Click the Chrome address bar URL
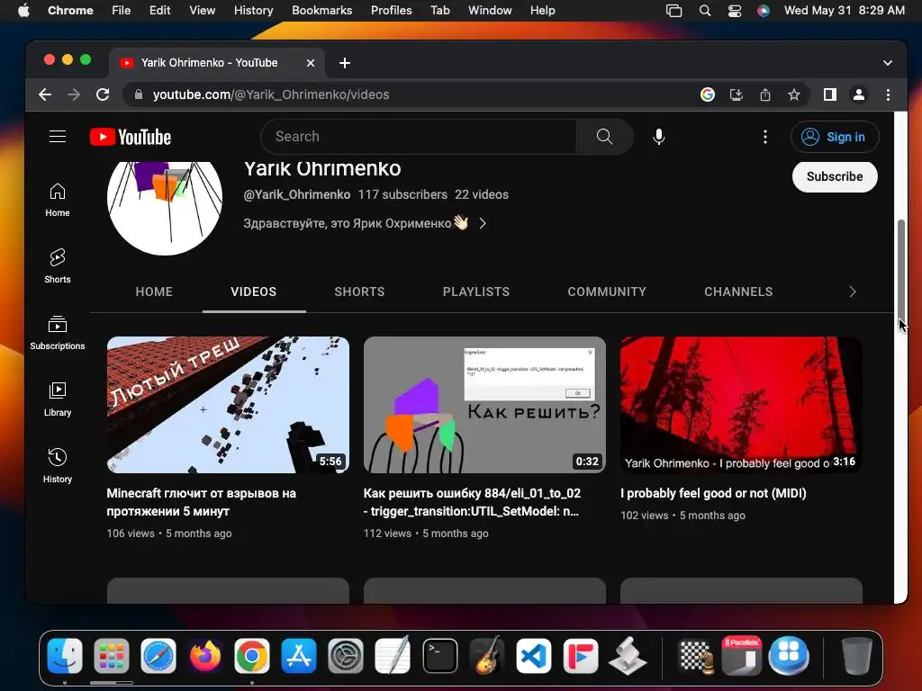The image size is (922, 691). tap(271, 94)
